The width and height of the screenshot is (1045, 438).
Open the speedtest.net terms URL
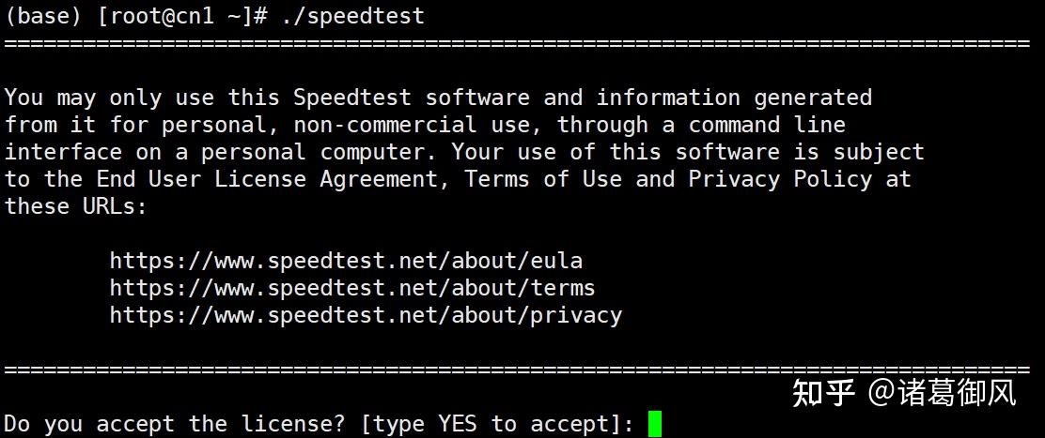coord(352,287)
